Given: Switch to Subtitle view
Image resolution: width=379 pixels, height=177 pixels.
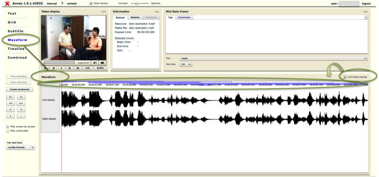Looking at the screenshot, I should [16, 31].
